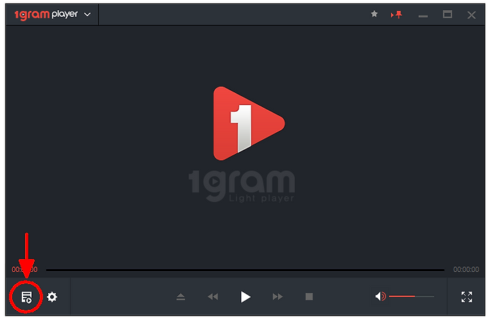Open the settings gear

[x=52, y=297]
